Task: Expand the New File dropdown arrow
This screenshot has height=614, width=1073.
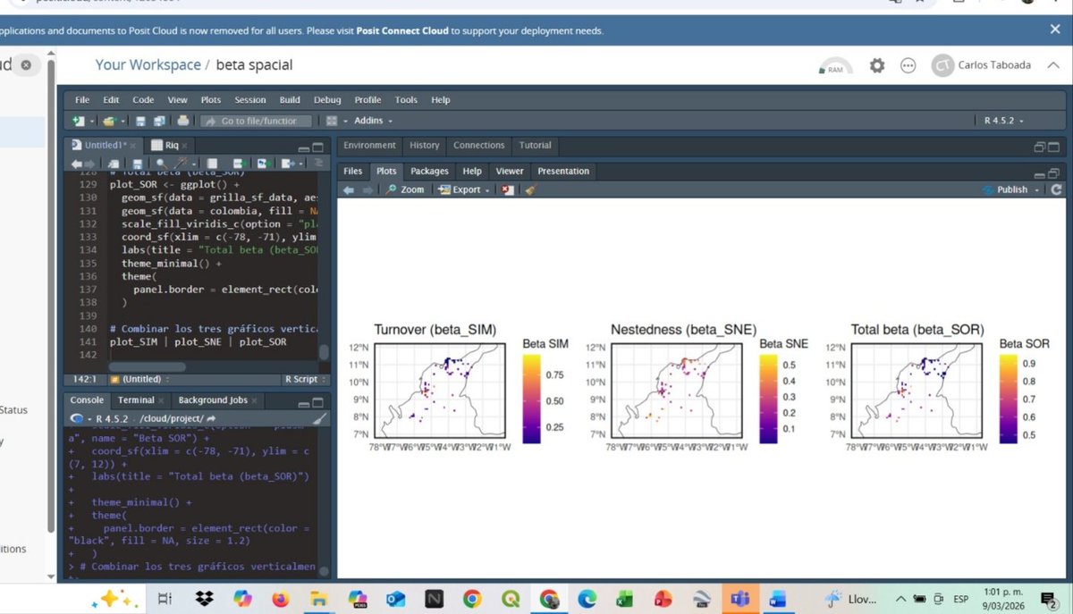Action: (91, 121)
